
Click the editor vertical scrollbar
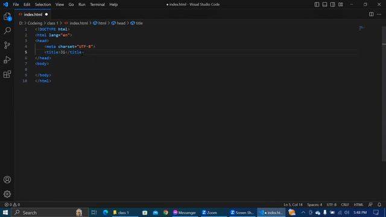tap(384, 93)
